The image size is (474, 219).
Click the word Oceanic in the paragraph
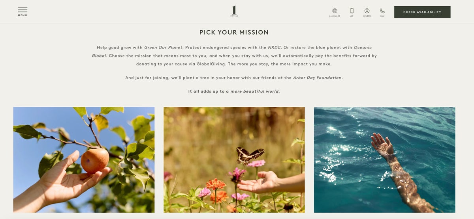(363, 47)
